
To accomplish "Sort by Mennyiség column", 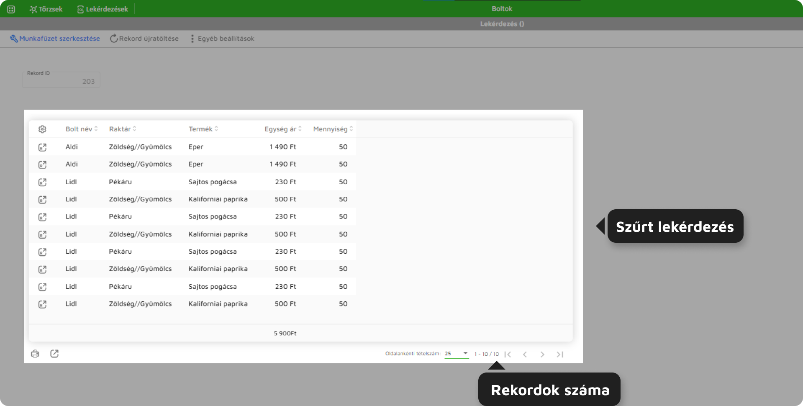I will point(333,129).
